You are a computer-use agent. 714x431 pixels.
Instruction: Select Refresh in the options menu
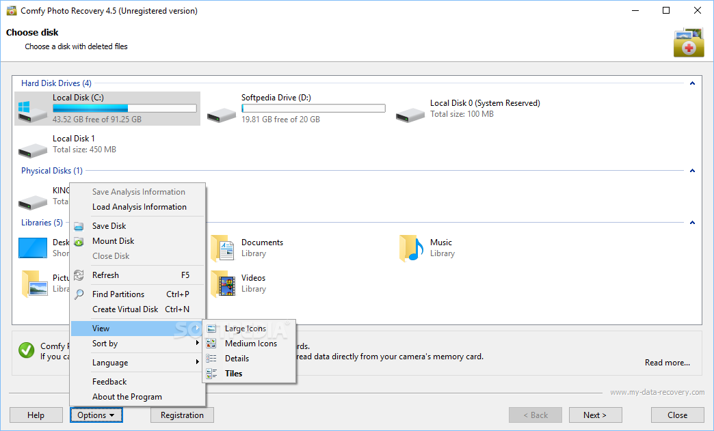tap(138, 275)
